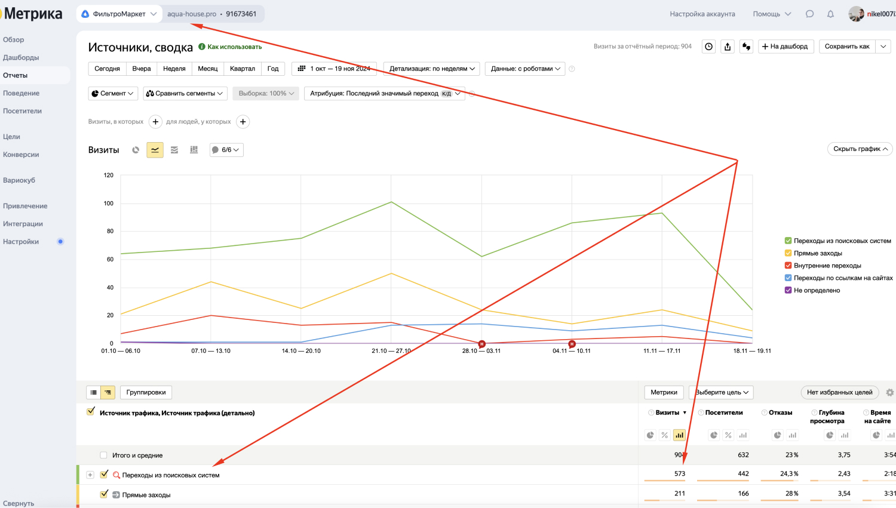Uncheck Прямые заходы legend checkbox
This screenshot has height=508, width=896.
pyautogui.click(x=788, y=253)
